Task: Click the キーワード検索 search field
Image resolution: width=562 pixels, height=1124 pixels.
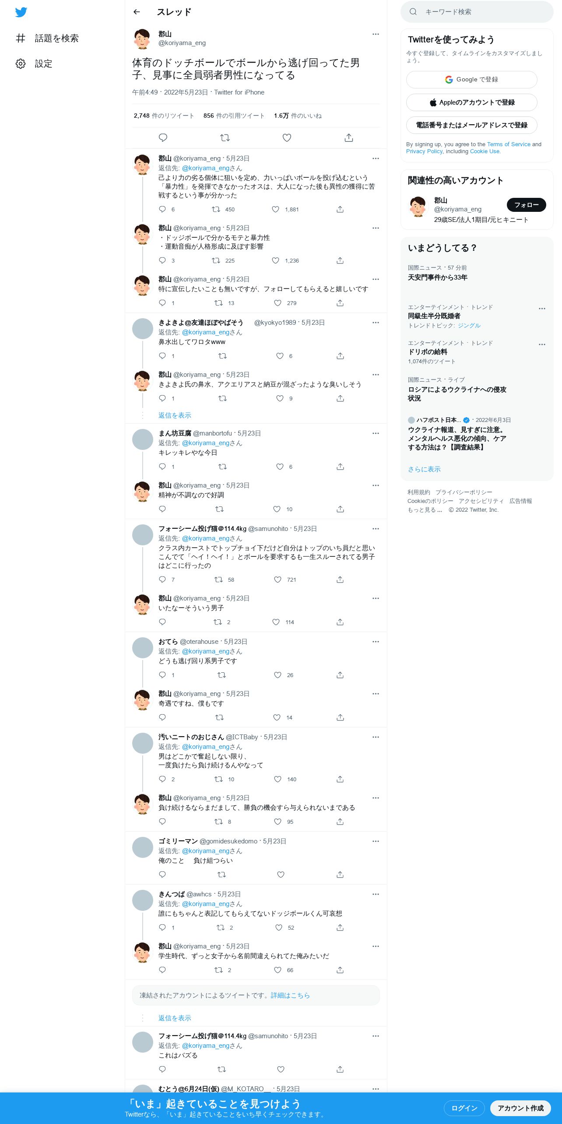Action: pos(477,12)
